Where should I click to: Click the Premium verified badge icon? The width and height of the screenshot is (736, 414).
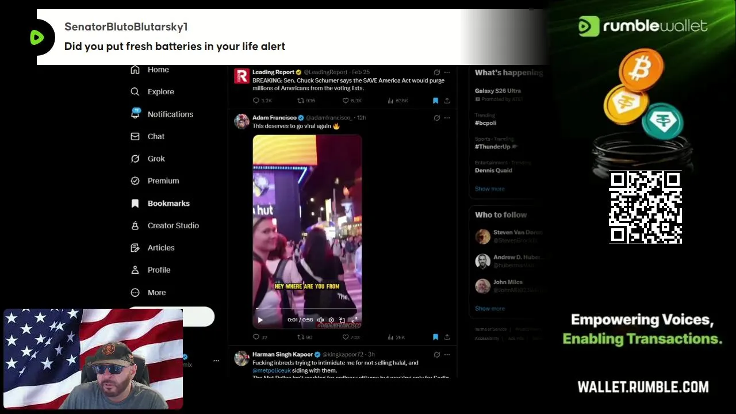[135, 181]
